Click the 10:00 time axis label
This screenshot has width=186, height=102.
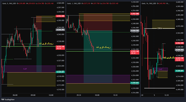97,95
